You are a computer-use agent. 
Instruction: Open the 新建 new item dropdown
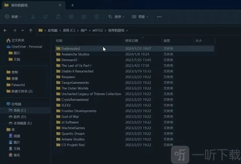pyautogui.click(x=13, y=17)
